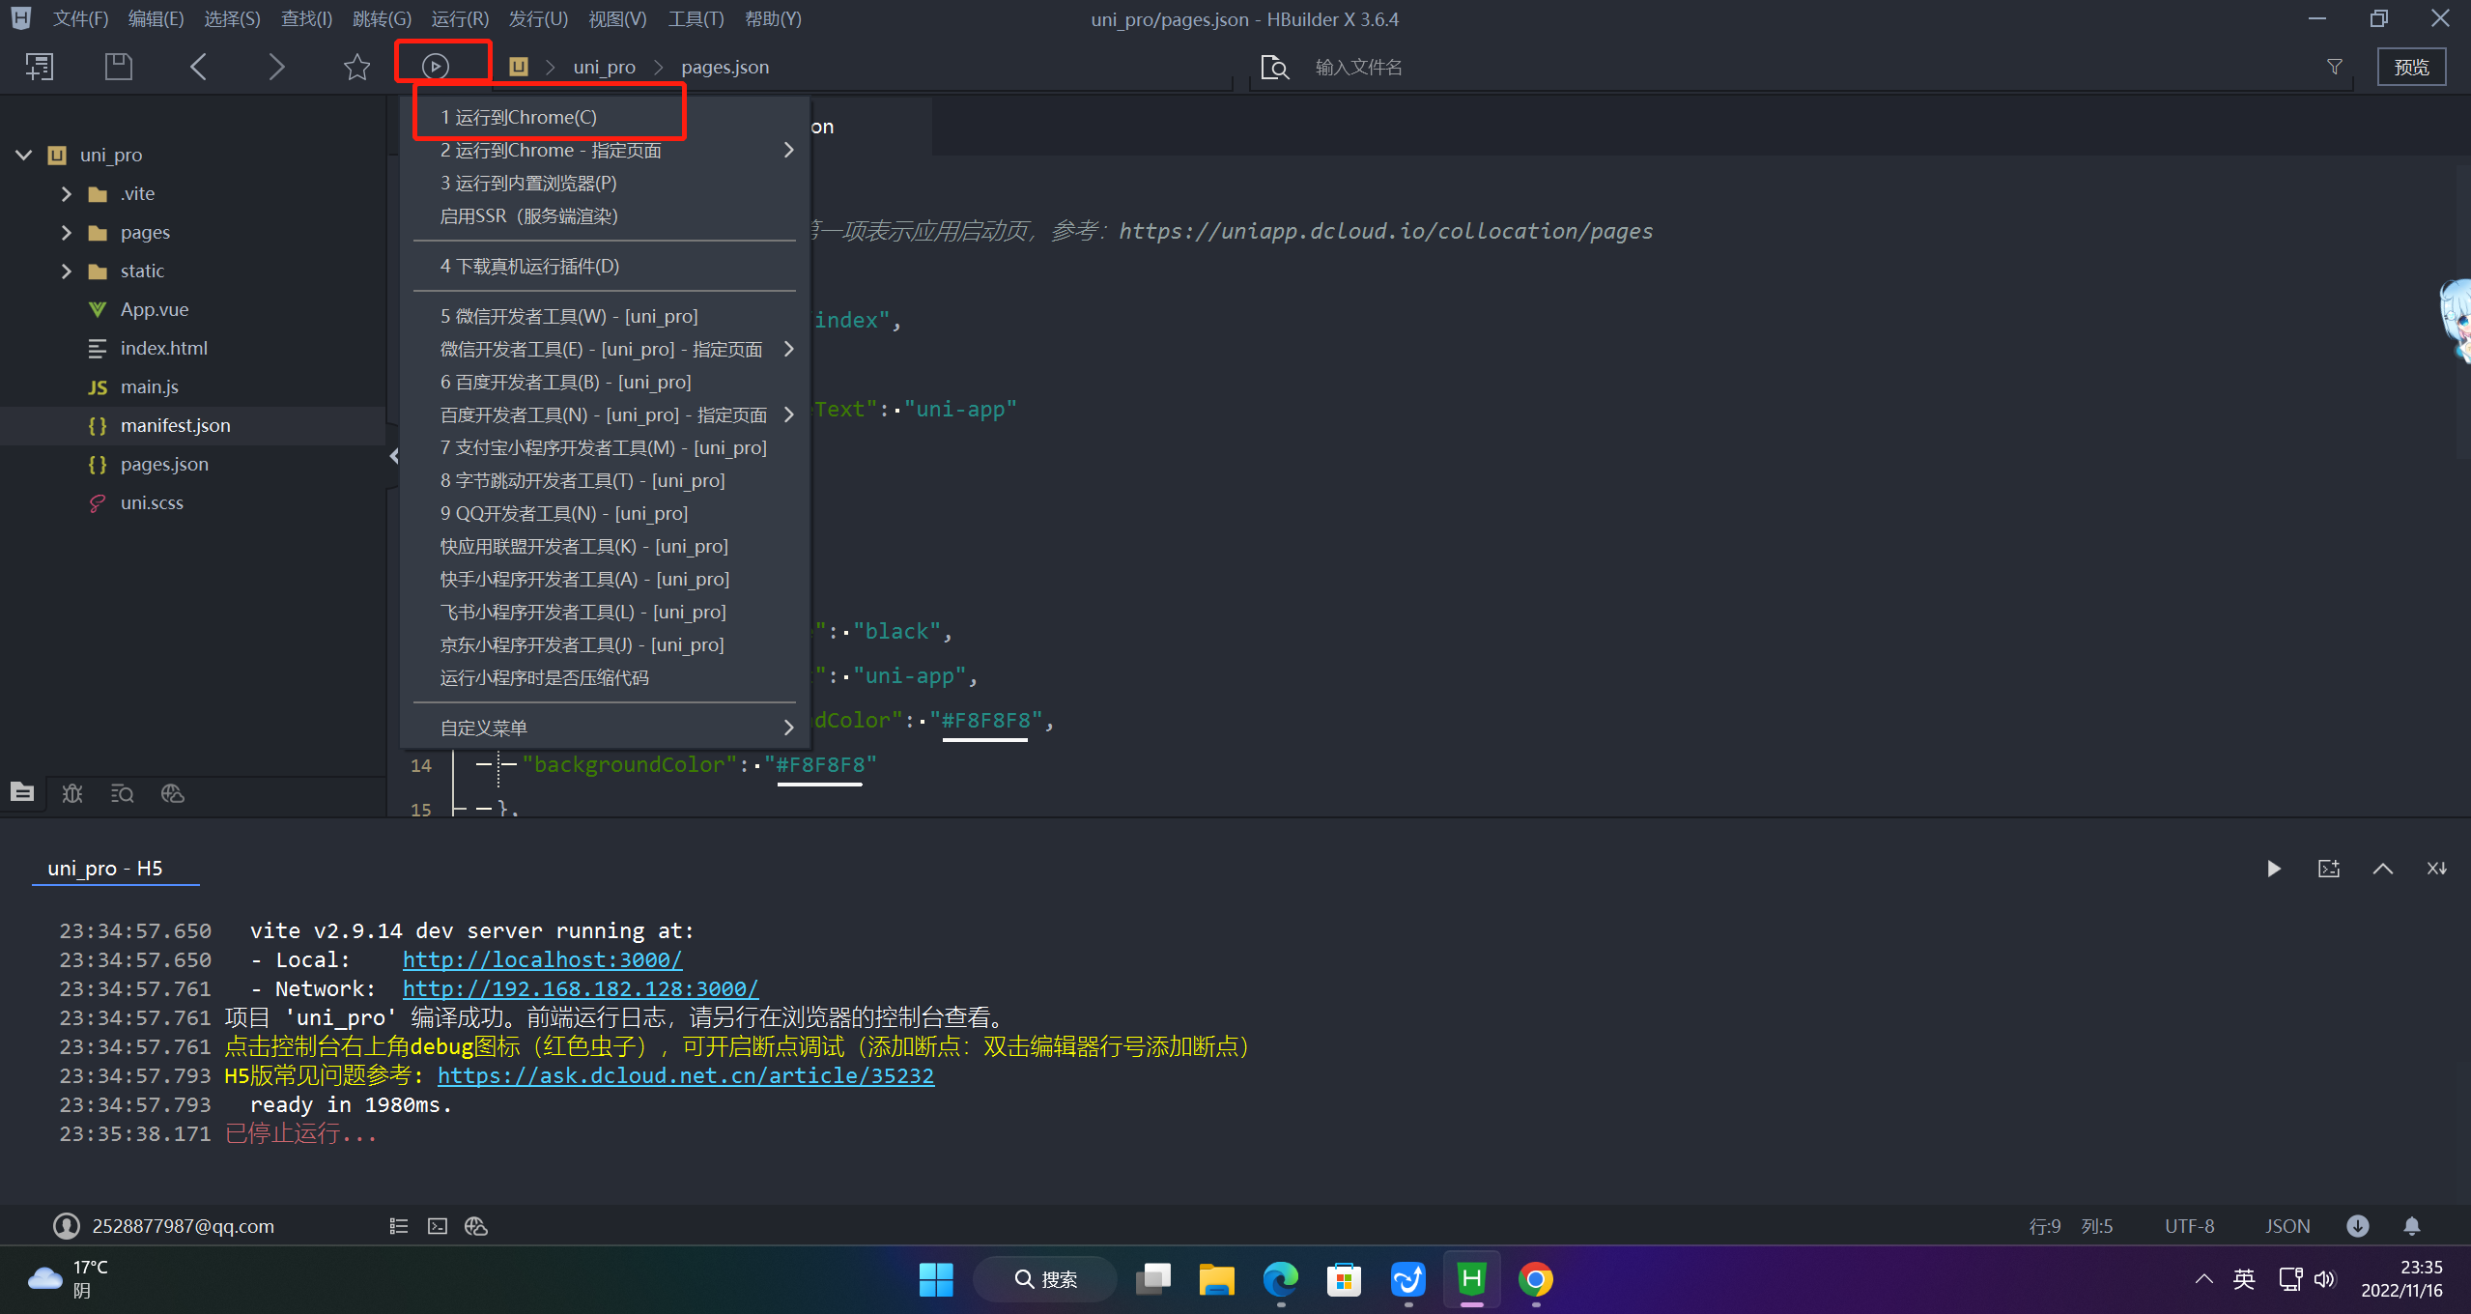Screen dimensions: 2471x1314
Task: Open the 自定义菜单 submenu
Action: 605,728
